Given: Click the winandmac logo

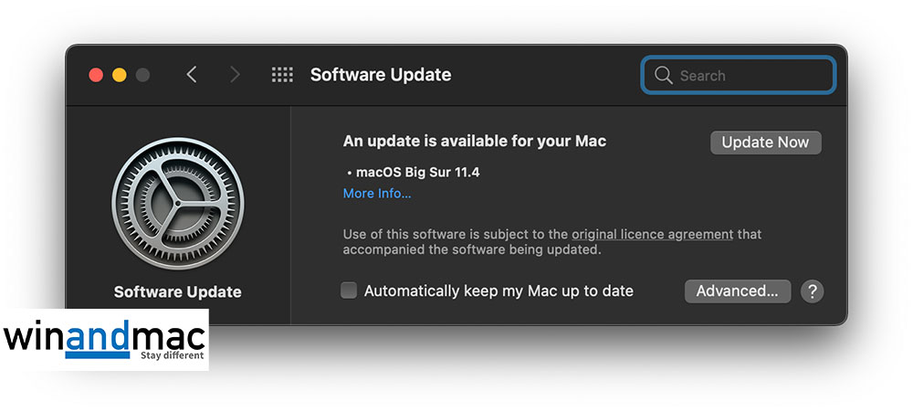Looking at the screenshot, I should pos(105,340).
